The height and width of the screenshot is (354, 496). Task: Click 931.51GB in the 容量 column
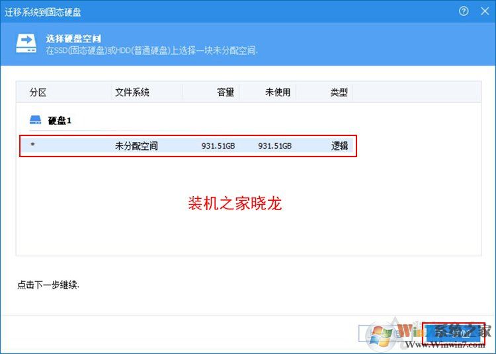218,146
